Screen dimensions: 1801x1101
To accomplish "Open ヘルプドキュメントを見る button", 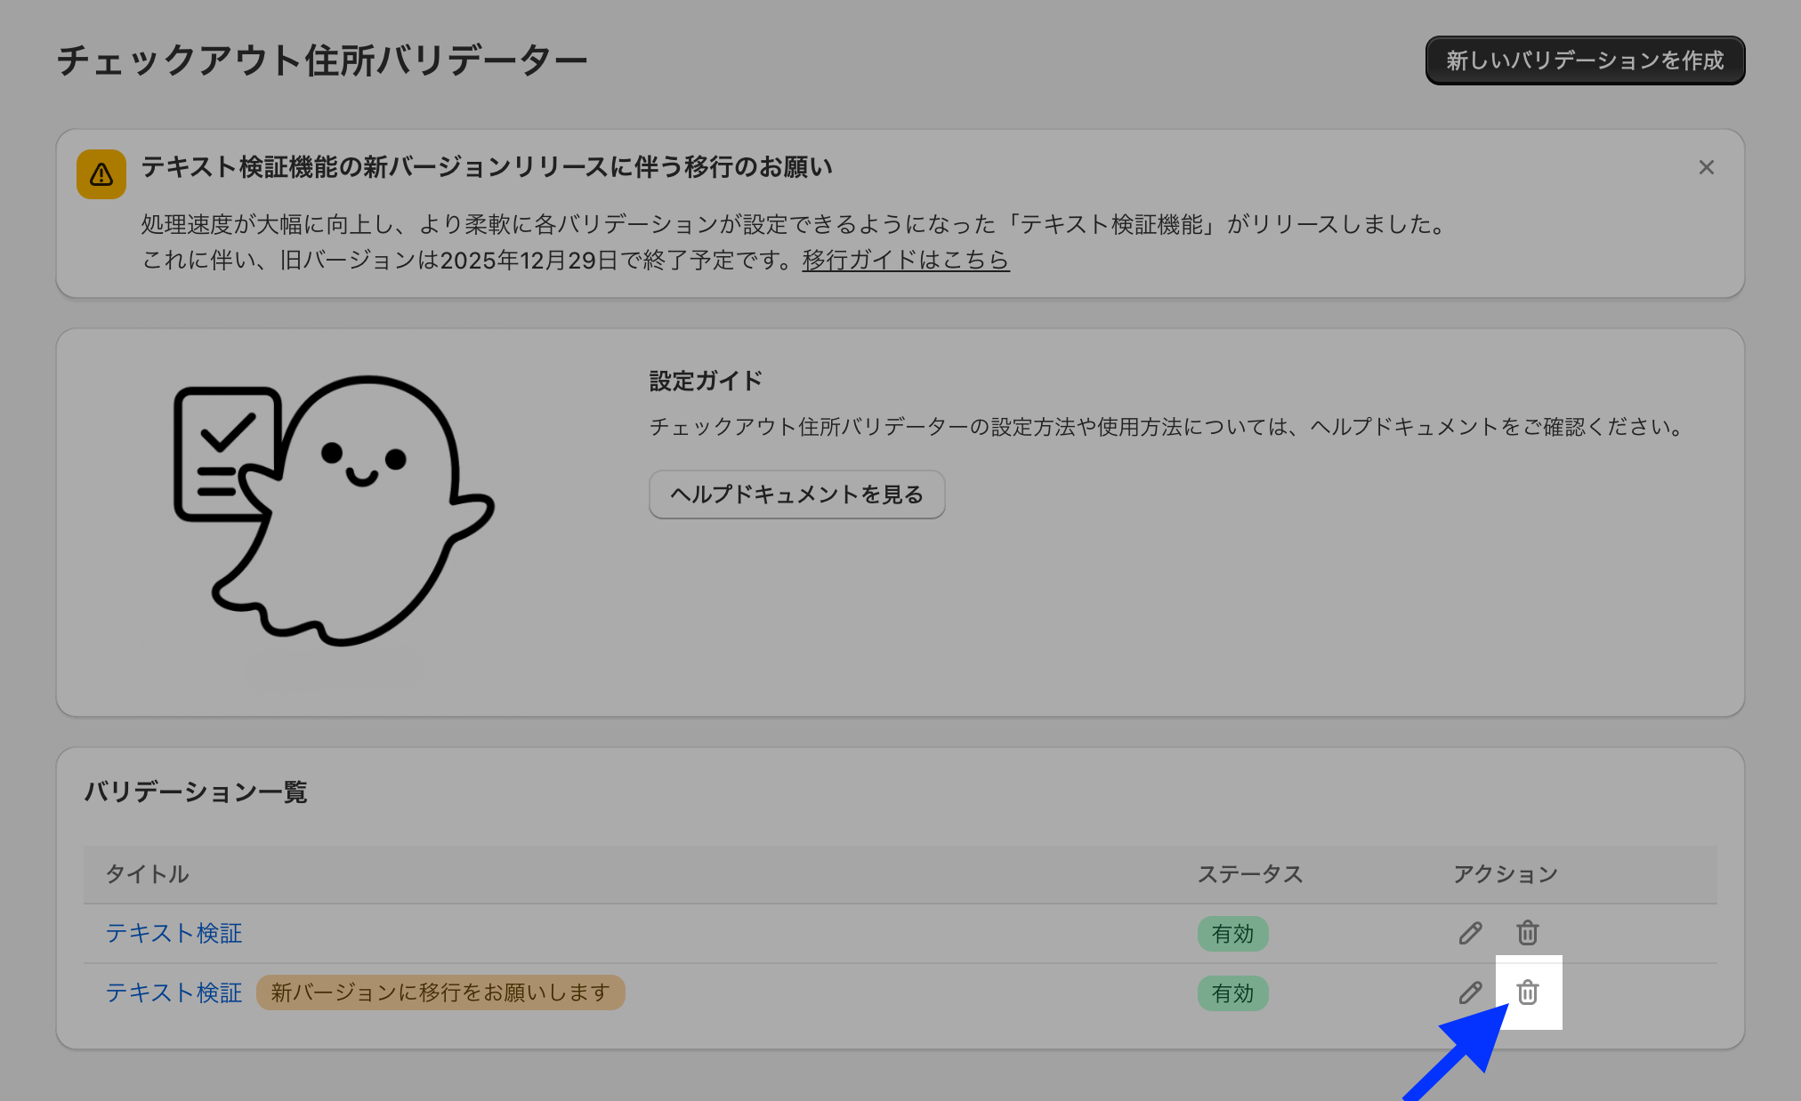I will point(796,494).
